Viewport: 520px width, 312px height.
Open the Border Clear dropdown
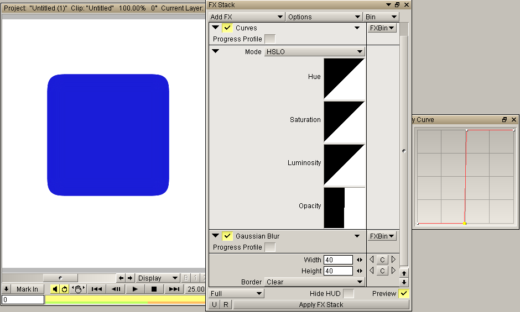click(x=314, y=282)
